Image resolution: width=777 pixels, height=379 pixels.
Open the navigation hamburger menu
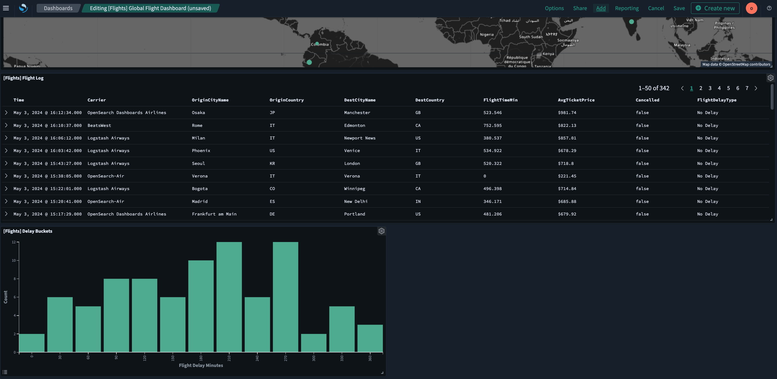click(6, 8)
